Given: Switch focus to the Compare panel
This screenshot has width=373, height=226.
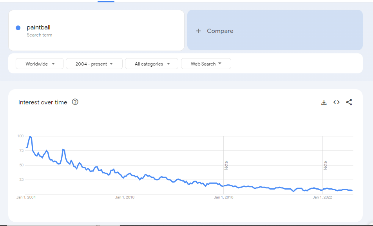Looking at the screenshot, I should click(274, 30).
